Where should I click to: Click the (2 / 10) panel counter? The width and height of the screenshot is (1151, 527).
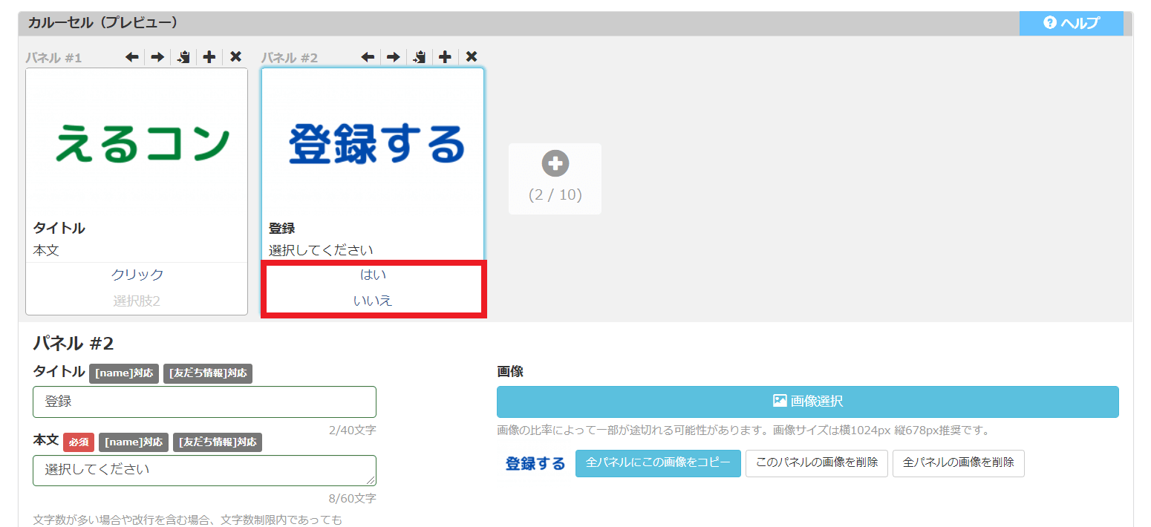point(555,195)
